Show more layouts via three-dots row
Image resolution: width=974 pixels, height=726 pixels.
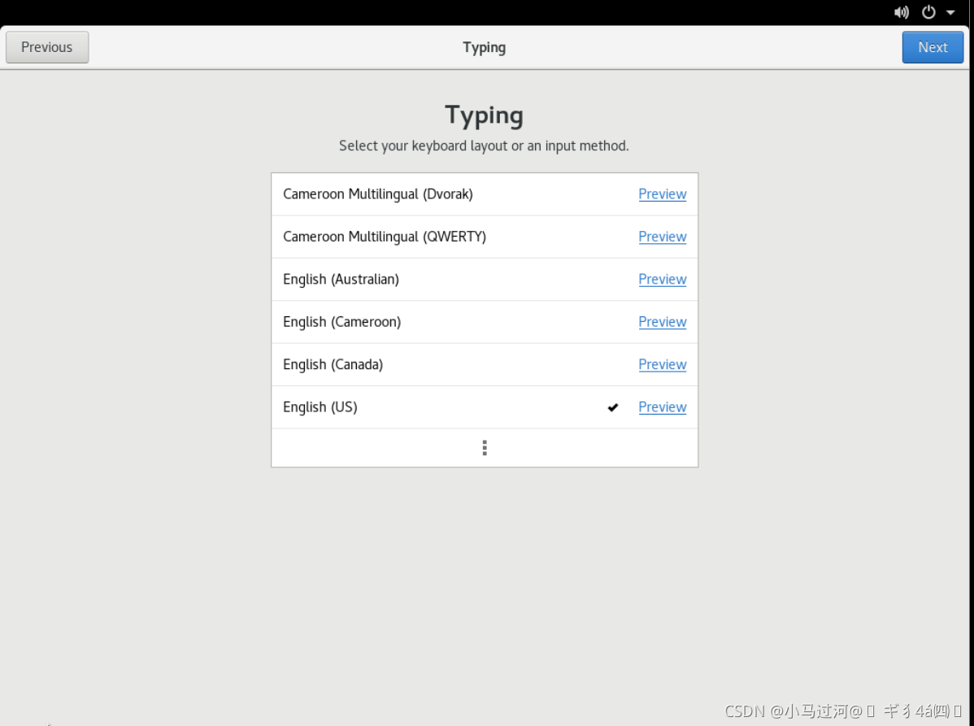click(x=485, y=448)
